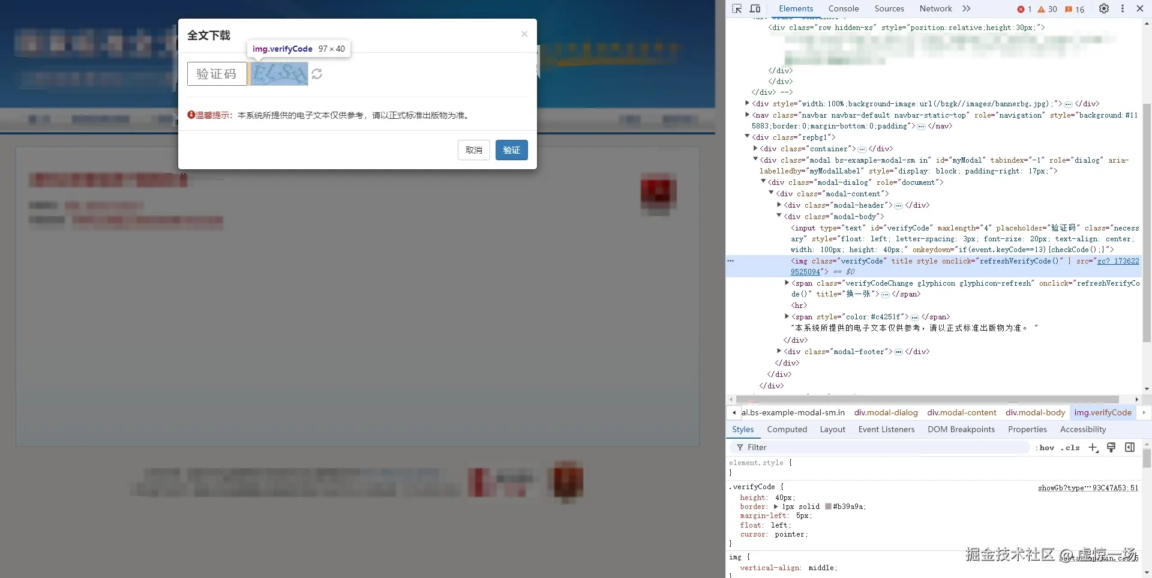Expand the div.modal-header tree node

[x=779, y=205]
